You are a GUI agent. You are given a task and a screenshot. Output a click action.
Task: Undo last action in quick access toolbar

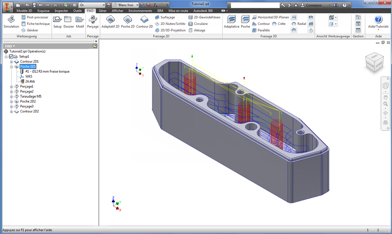pyautogui.click(x=41, y=5)
